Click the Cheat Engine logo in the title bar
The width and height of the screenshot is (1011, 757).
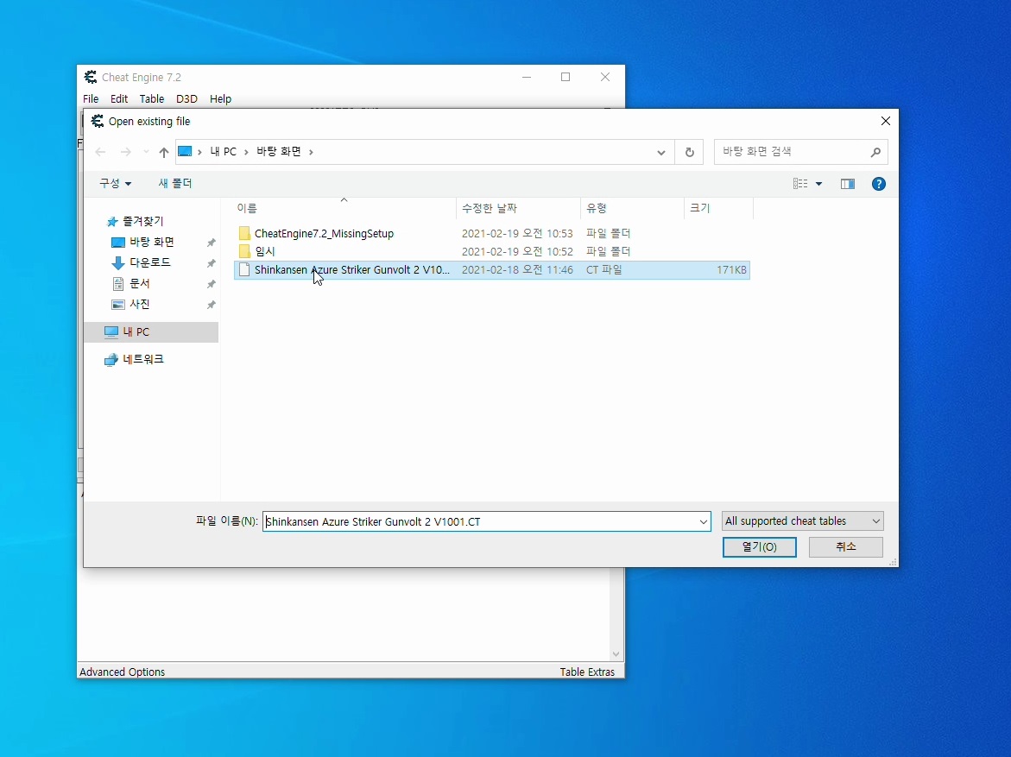91,78
